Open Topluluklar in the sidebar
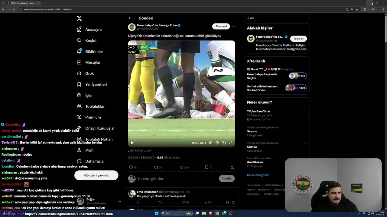This screenshot has width=387, height=217. [x=90, y=106]
